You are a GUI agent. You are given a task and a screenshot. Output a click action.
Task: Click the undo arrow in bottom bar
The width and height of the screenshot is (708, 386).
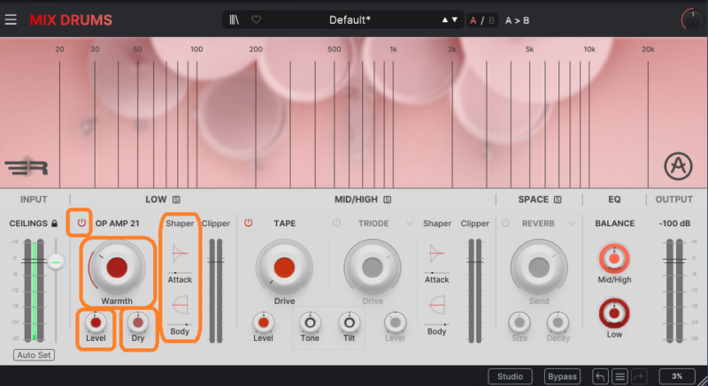pos(599,375)
